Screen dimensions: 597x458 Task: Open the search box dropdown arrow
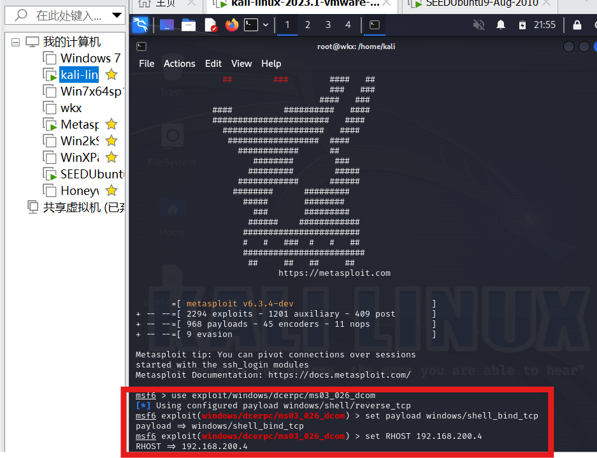(117, 16)
